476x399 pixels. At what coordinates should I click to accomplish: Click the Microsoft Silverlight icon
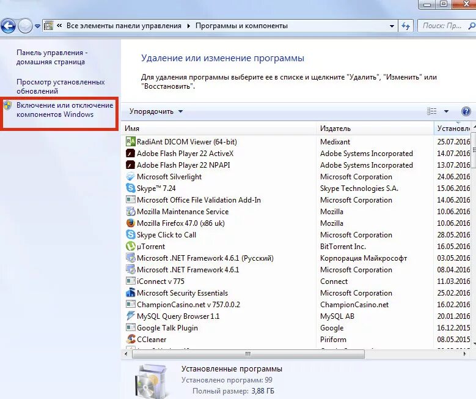point(131,176)
